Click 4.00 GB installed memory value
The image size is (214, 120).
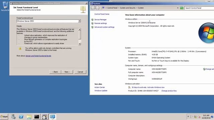click(154, 55)
